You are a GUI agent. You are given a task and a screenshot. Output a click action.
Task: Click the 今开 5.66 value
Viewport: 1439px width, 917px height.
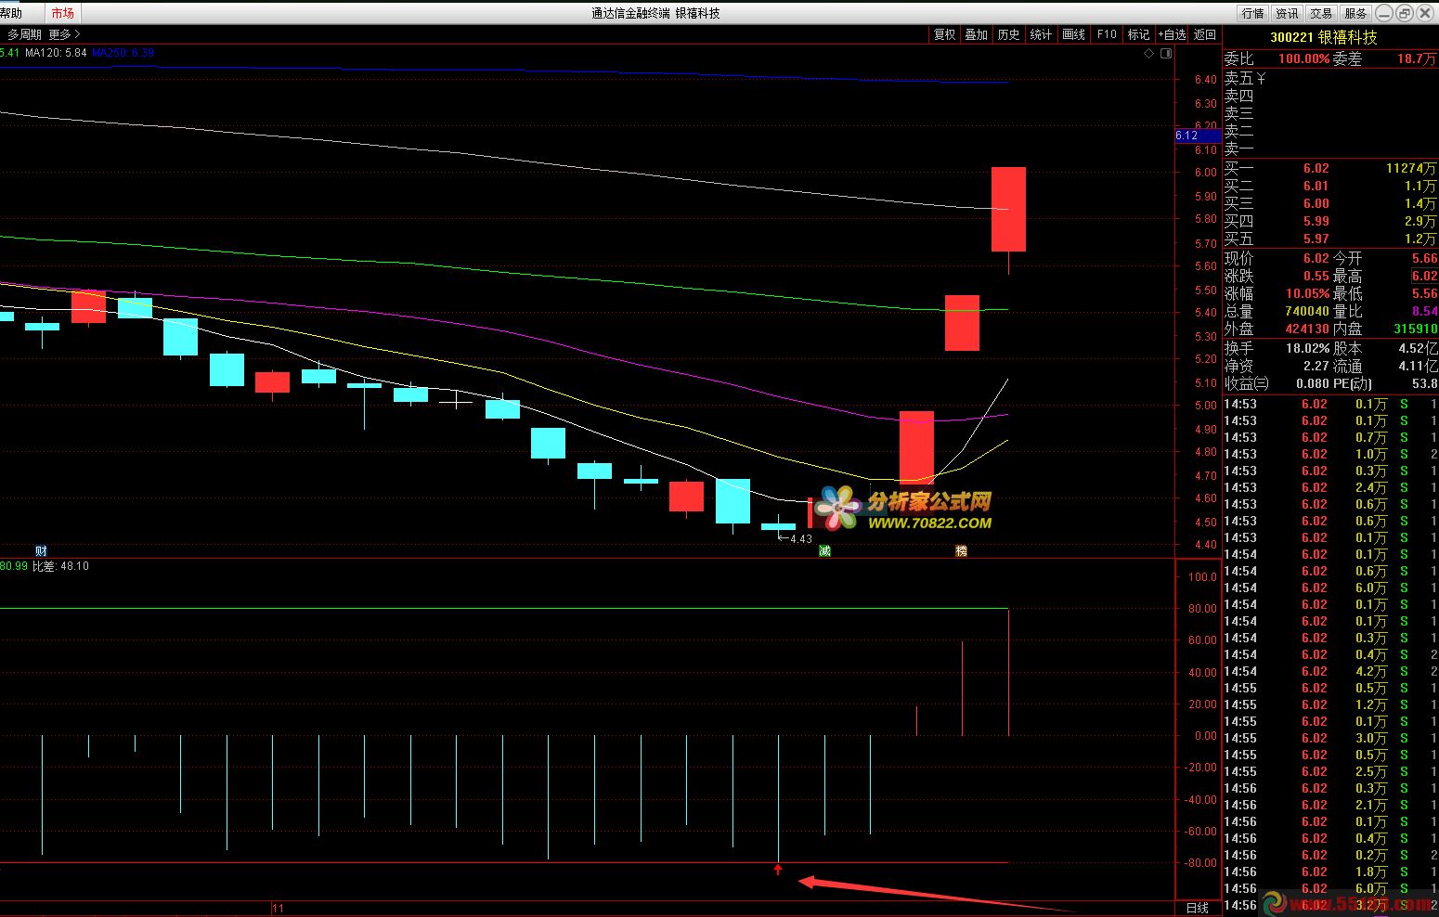[1424, 258]
